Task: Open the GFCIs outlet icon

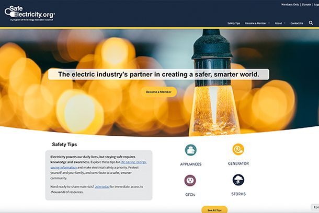Action: 190,181
